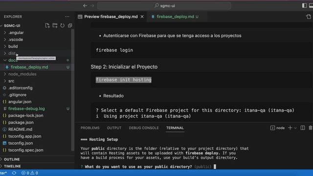Click the 'Resultado' bullet text

tap(113, 96)
